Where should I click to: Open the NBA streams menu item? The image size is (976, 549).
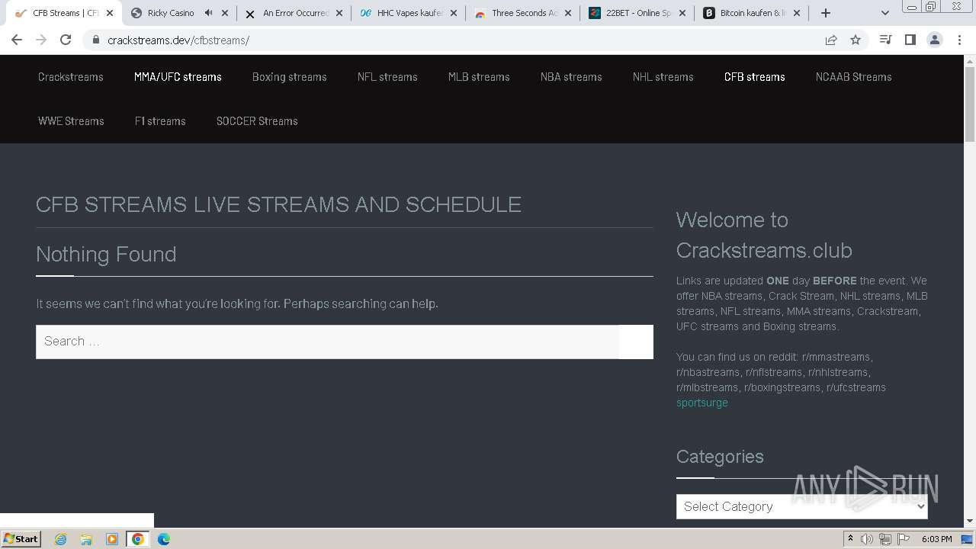pos(571,77)
